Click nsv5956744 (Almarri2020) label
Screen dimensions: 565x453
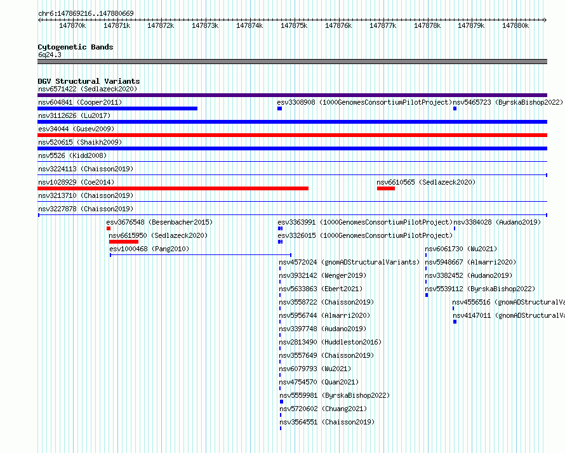click(324, 315)
